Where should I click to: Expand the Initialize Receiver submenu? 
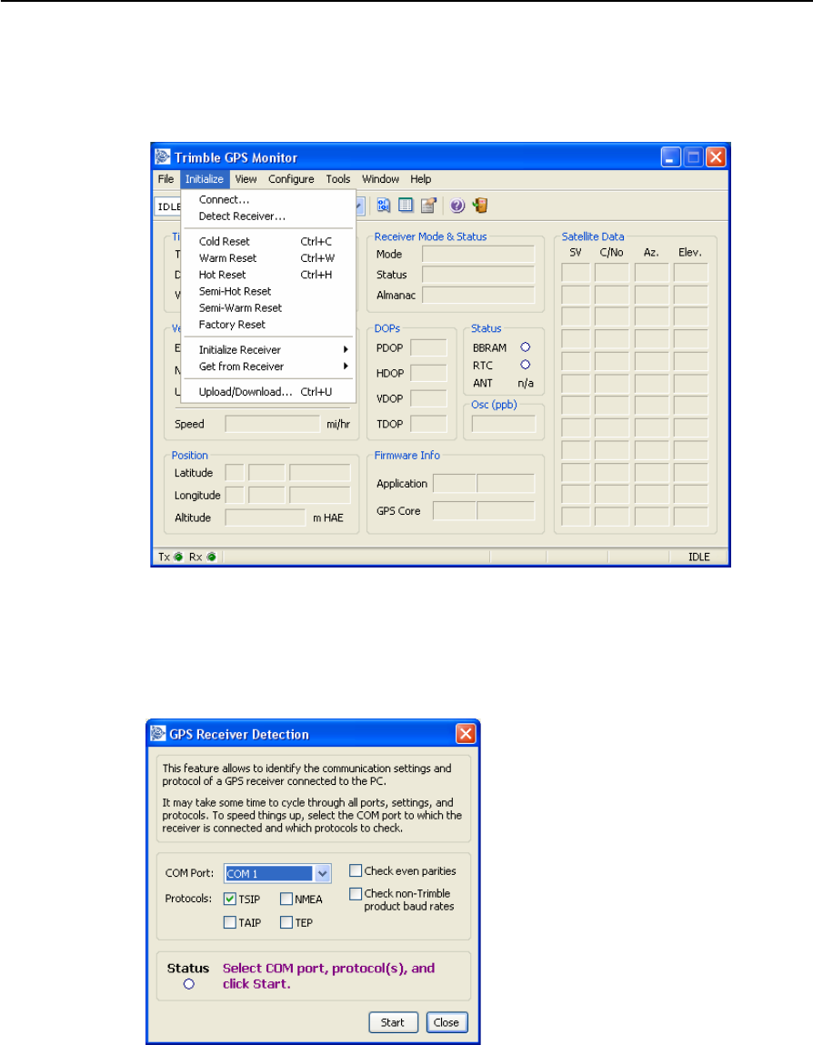point(268,350)
